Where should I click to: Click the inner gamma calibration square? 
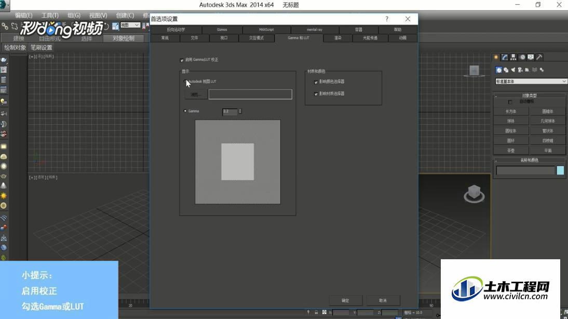click(x=238, y=162)
